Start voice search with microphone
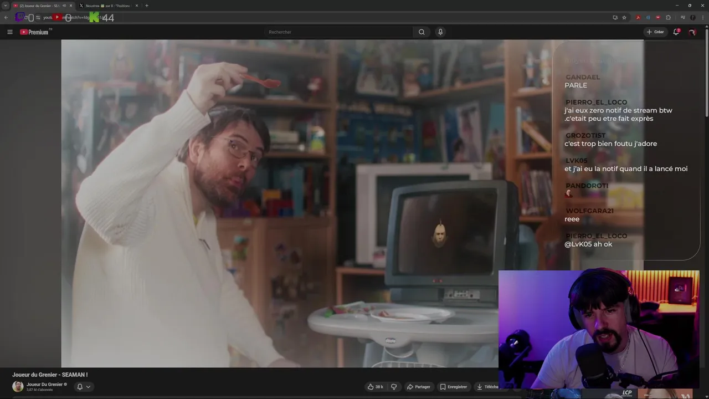This screenshot has height=399, width=709. pyautogui.click(x=440, y=32)
